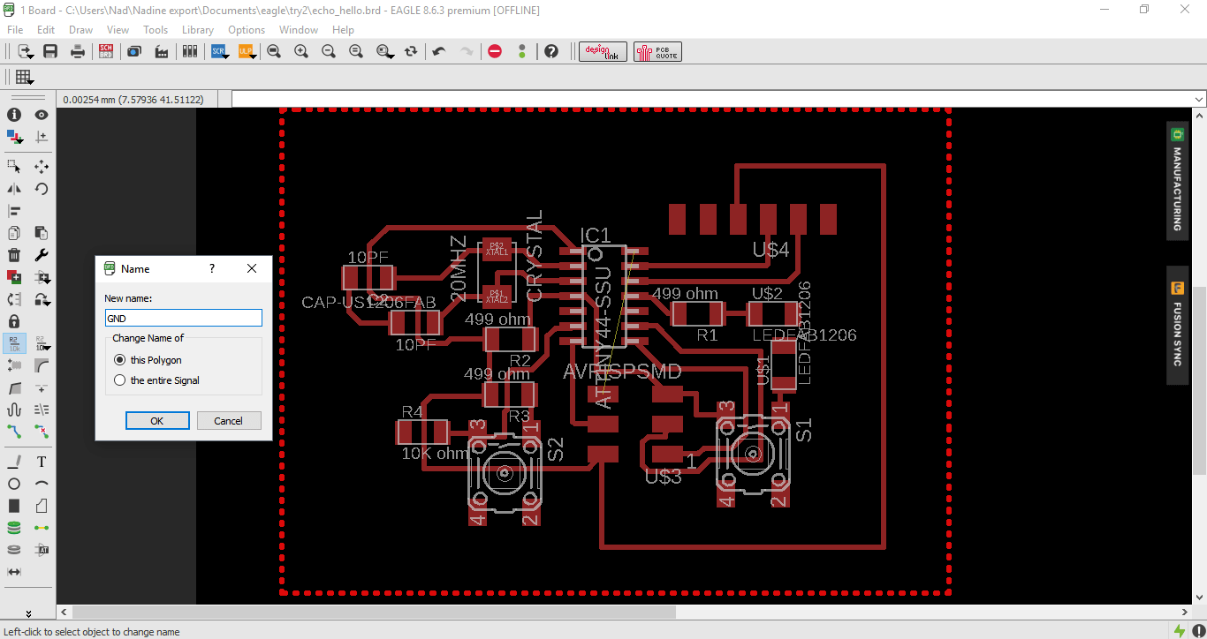The width and height of the screenshot is (1207, 639).
Task: Select the Polygon drawing tool
Action: 42,506
